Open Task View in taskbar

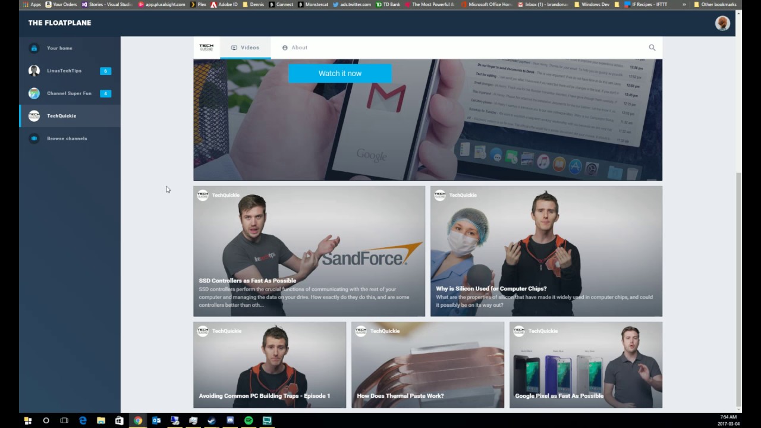pos(64,420)
